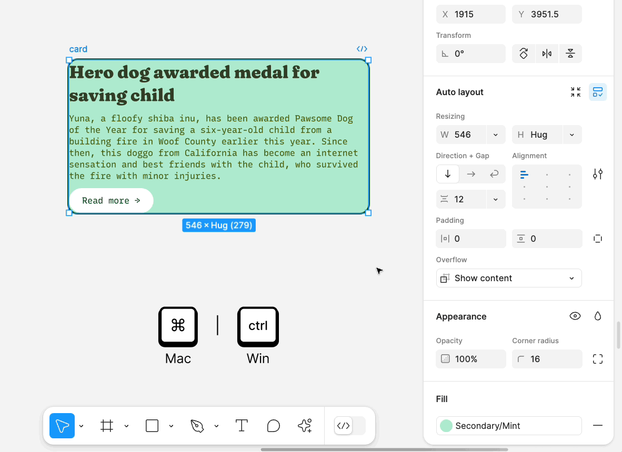622x452 pixels.
Task: Select the card headline text
Action: point(194,84)
